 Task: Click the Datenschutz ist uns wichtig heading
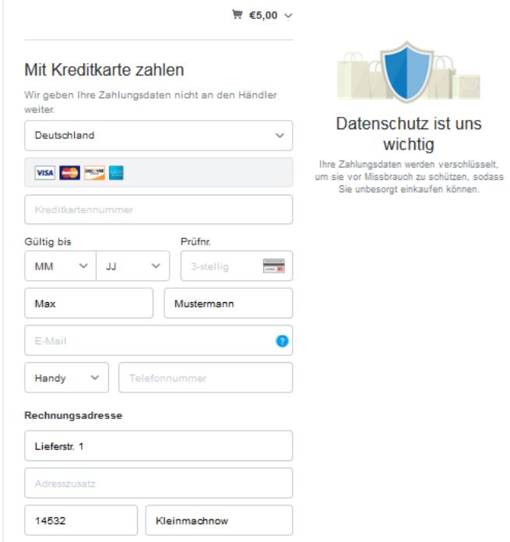click(409, 134)
